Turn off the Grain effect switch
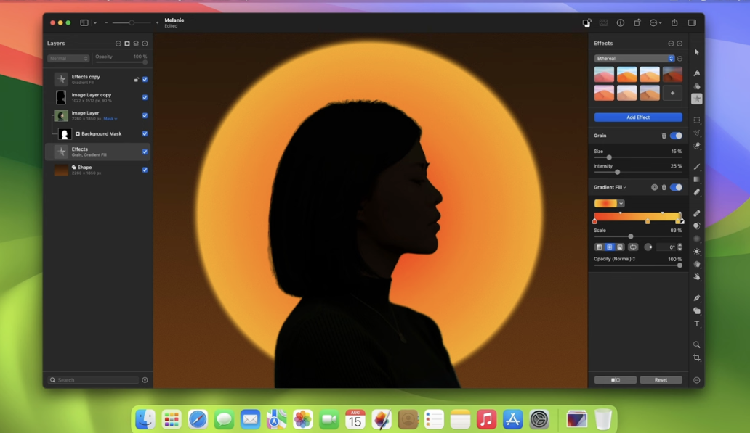 point(676,136)
